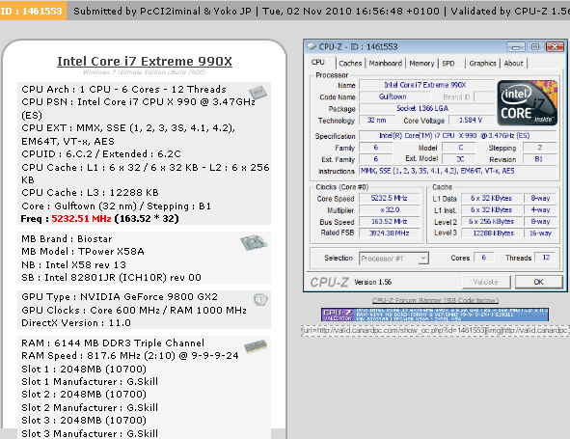Click the Technology value 32 nm

point(376,120)
